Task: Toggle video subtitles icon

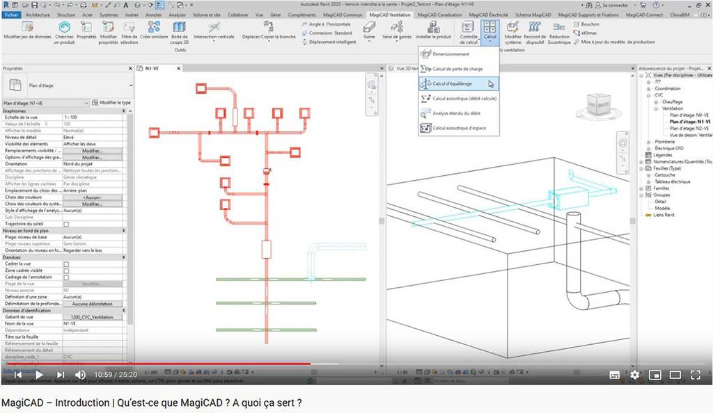Action: [x=614, y=375]
